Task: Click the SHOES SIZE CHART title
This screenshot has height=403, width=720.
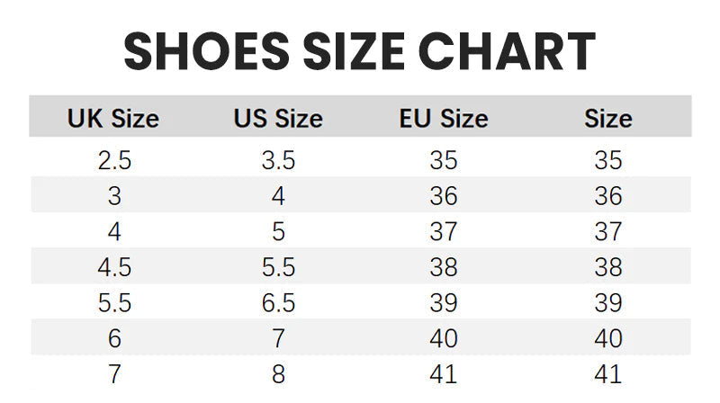Action: click(x=359, y=51)
